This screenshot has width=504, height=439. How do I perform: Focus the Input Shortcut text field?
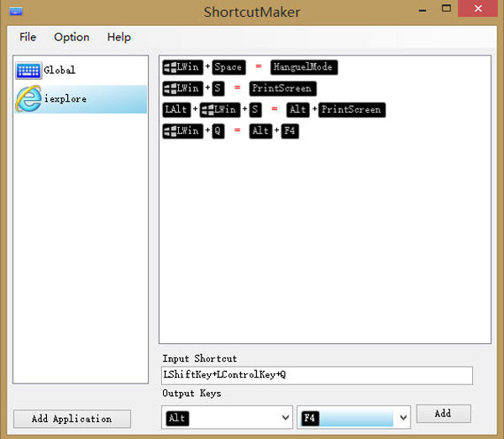tap(317, 375)
